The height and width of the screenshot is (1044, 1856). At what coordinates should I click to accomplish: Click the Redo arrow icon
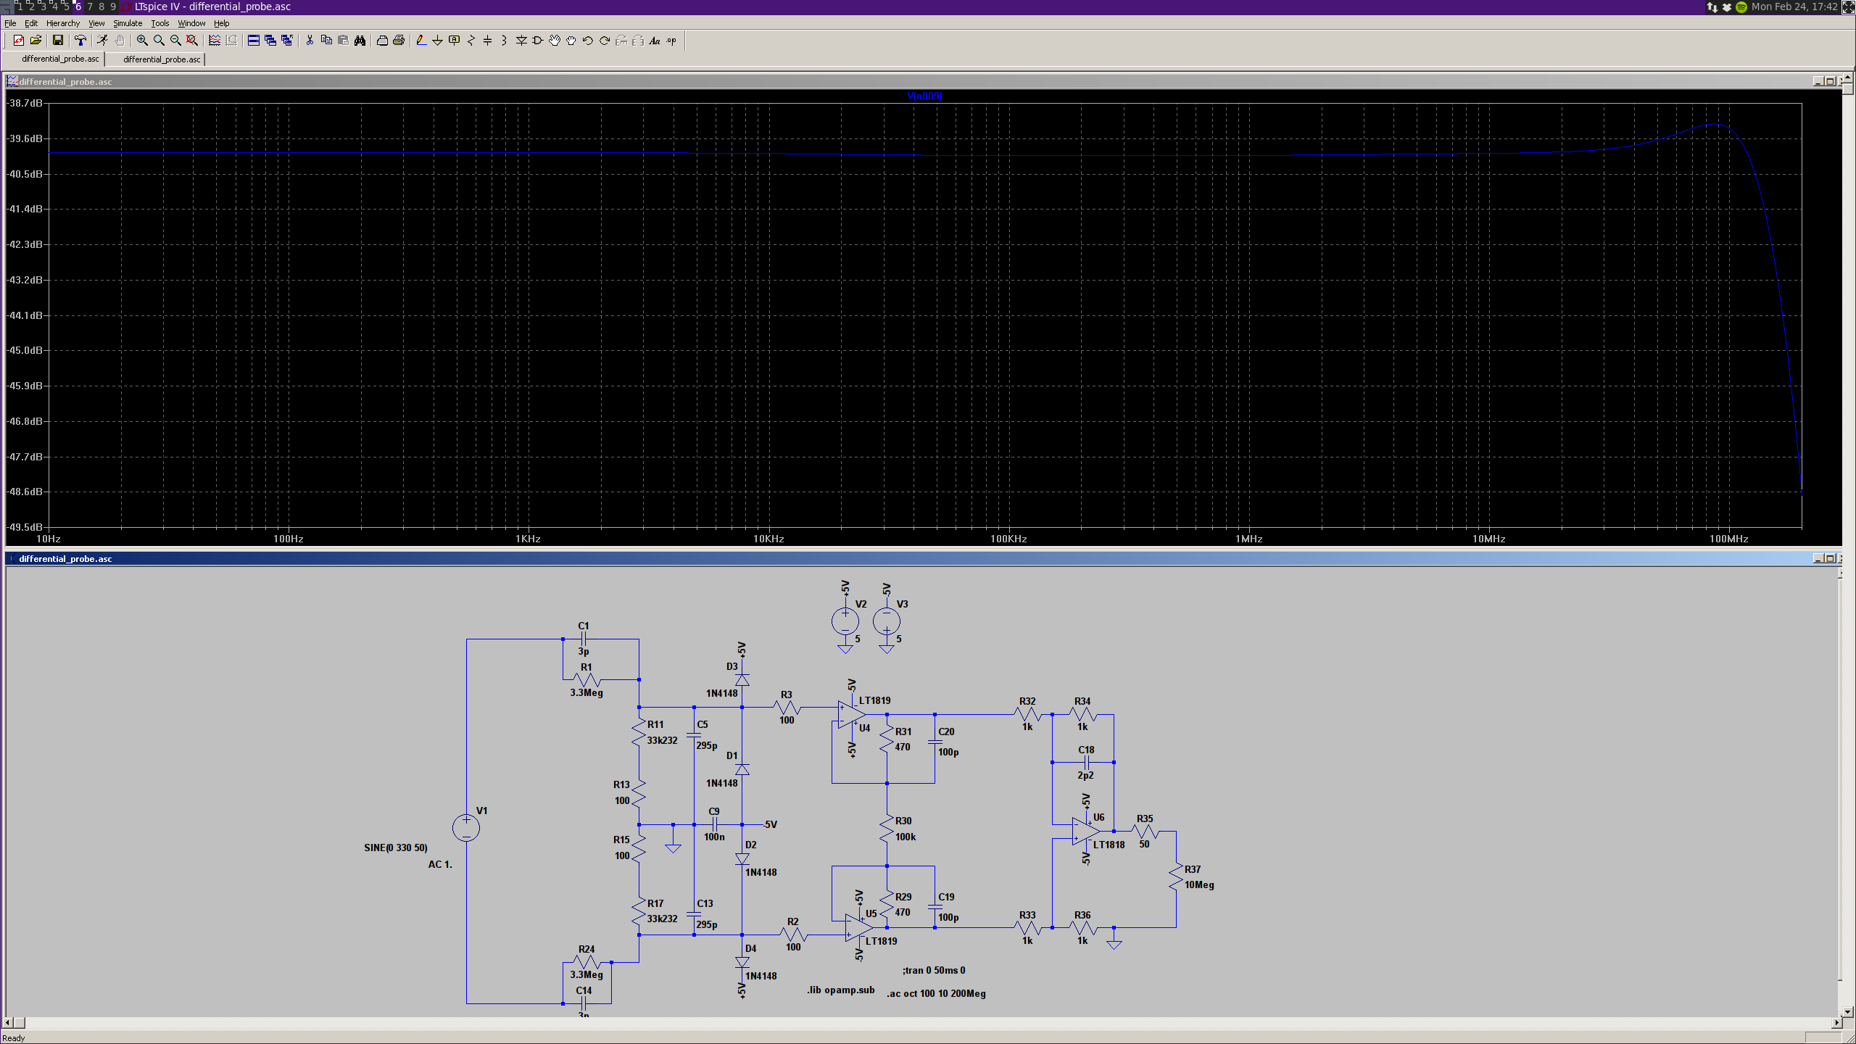[x=605, y=41]
